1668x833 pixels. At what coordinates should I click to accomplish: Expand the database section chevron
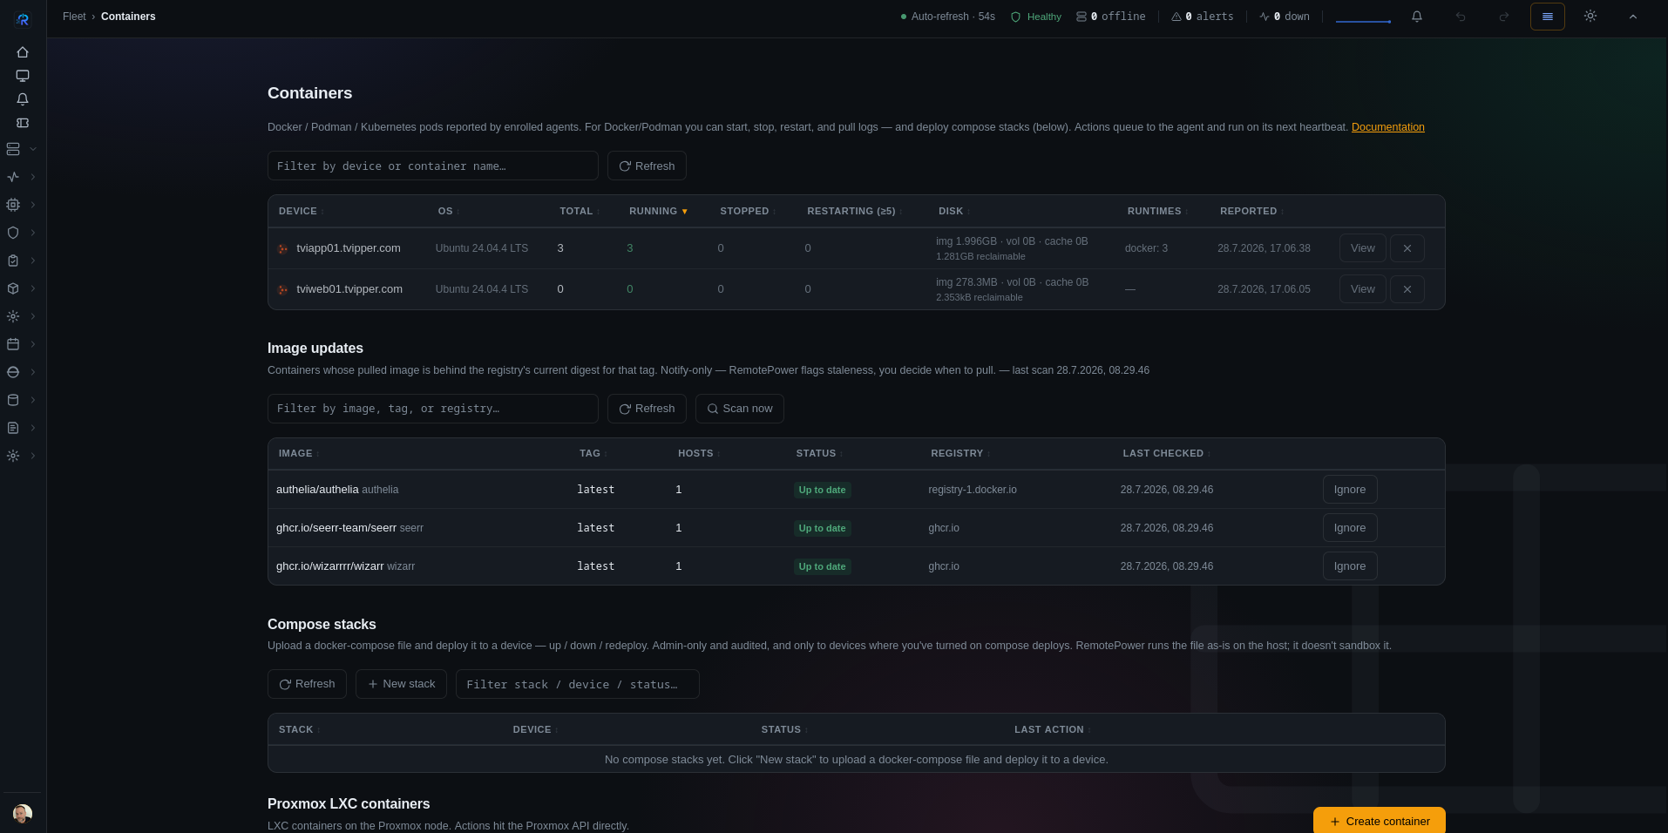click(33, 400)
